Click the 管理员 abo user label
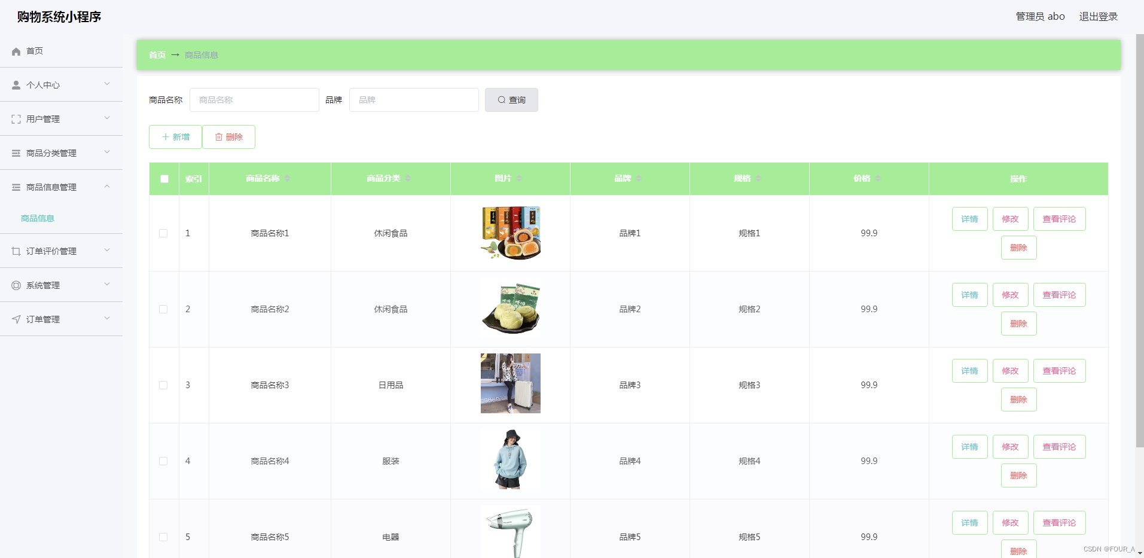Screen dimensions: 1144x558 click(x=1040, y=17)
